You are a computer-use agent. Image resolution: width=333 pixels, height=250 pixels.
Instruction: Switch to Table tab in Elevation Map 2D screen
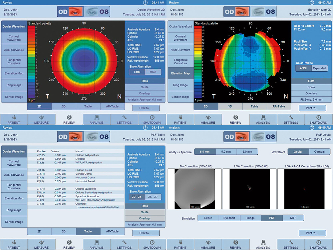click(254, 106)
